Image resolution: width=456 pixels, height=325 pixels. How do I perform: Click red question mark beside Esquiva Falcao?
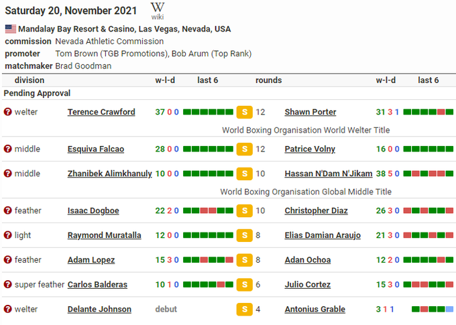pos(8,149)
